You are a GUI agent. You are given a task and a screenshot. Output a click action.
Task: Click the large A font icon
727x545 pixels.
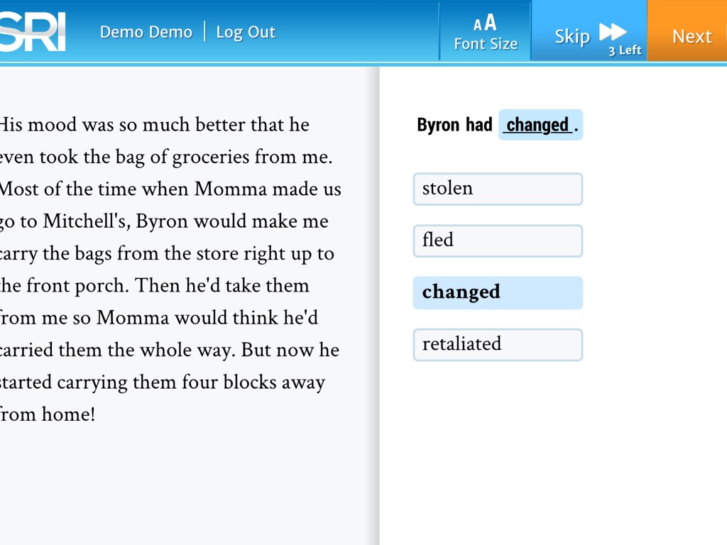point(490,23)
